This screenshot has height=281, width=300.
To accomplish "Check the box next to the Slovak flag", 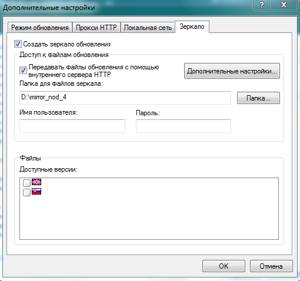I will point(26,192).
